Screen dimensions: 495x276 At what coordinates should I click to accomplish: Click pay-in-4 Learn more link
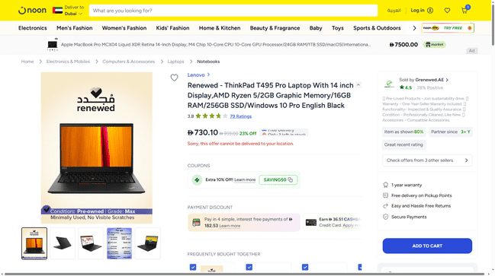click(230, 226)
